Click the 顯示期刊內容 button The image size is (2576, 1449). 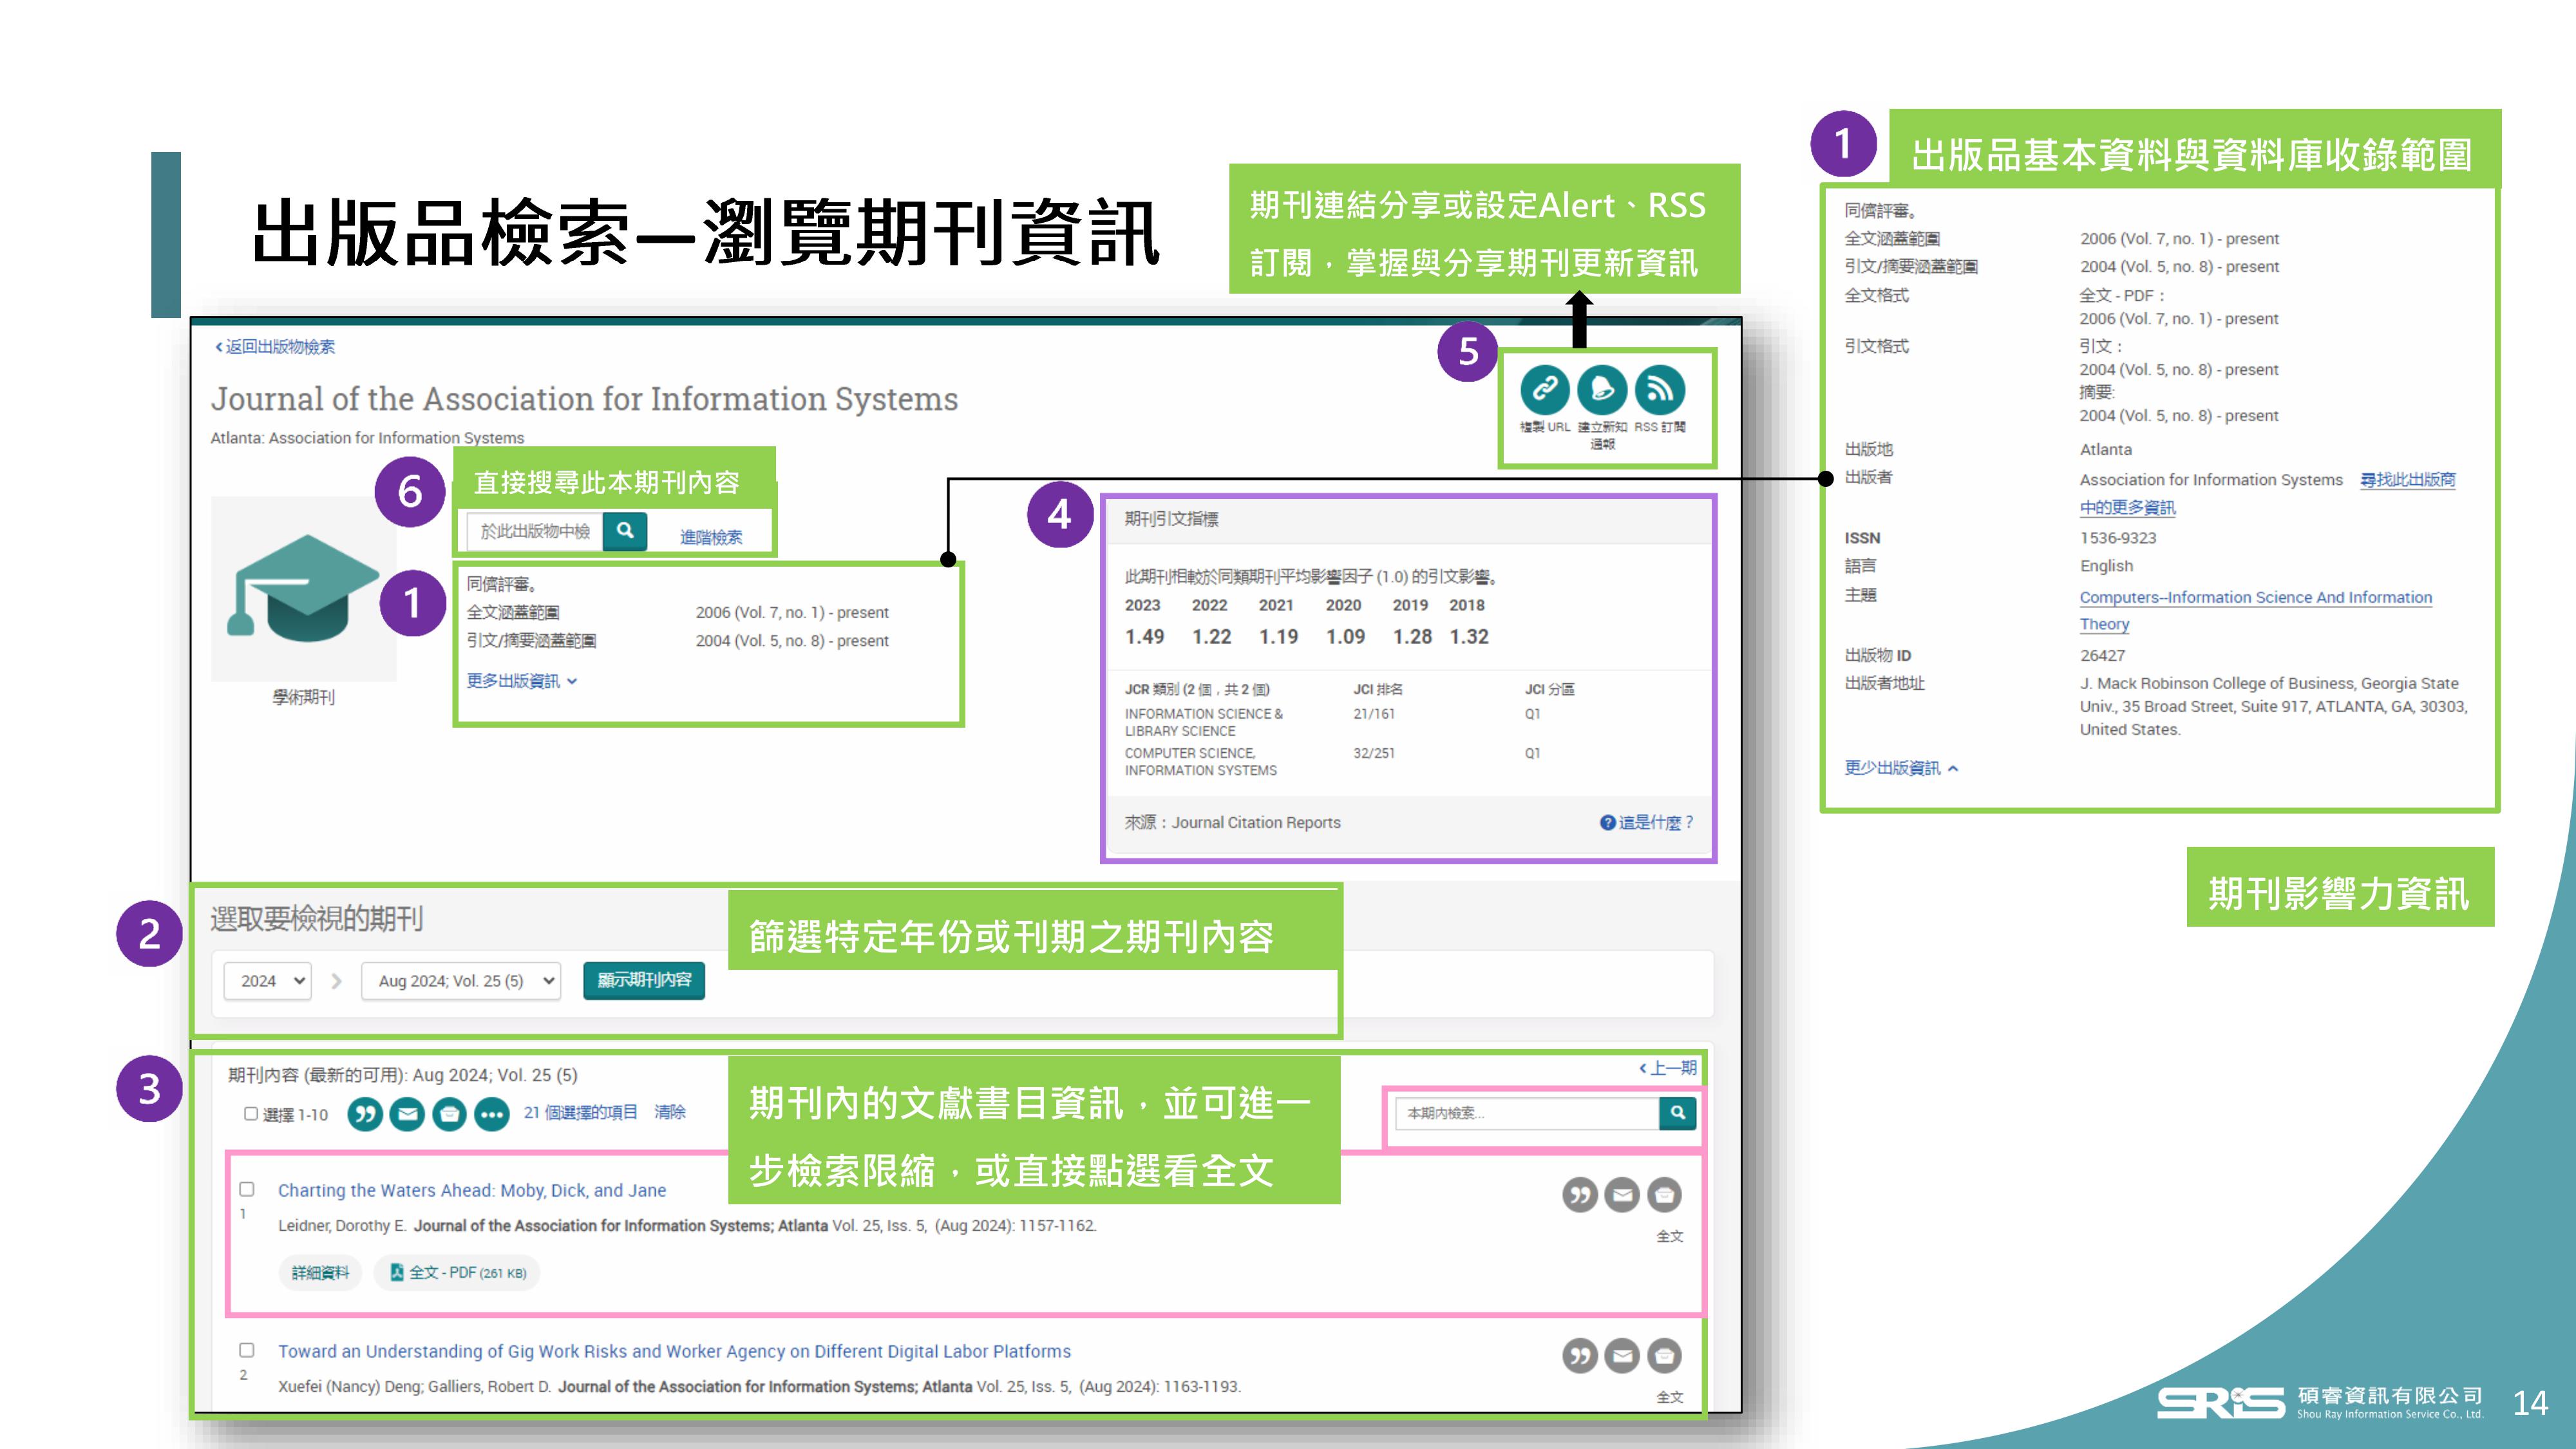coord(644,980)
